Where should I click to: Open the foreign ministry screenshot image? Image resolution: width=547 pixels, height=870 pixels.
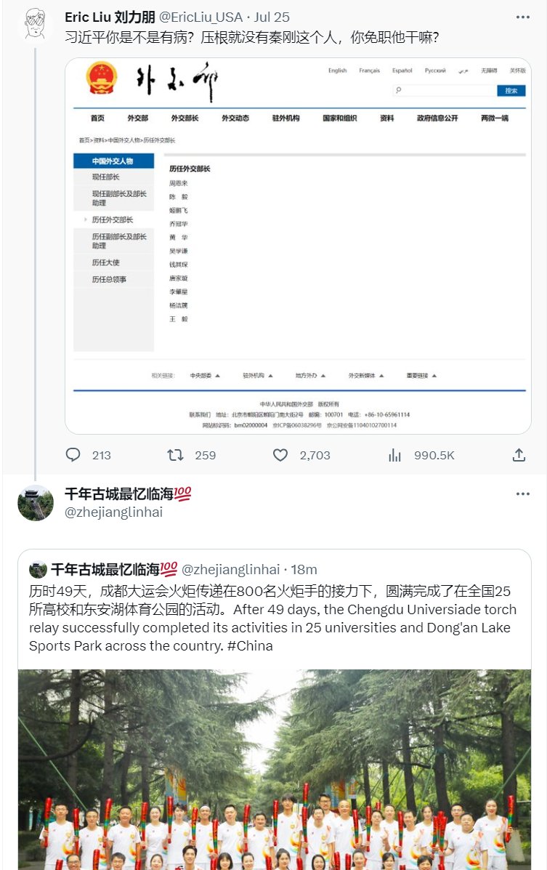pos(298,246)
